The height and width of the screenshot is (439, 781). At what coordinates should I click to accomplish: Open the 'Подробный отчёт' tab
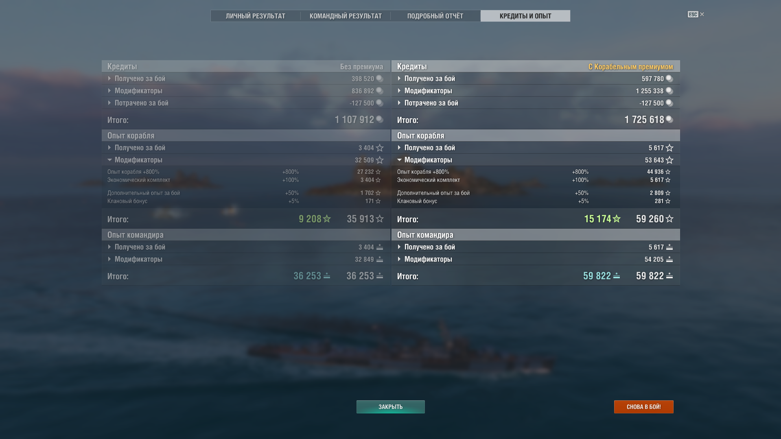pyautogui.click(x=435, y=16)
